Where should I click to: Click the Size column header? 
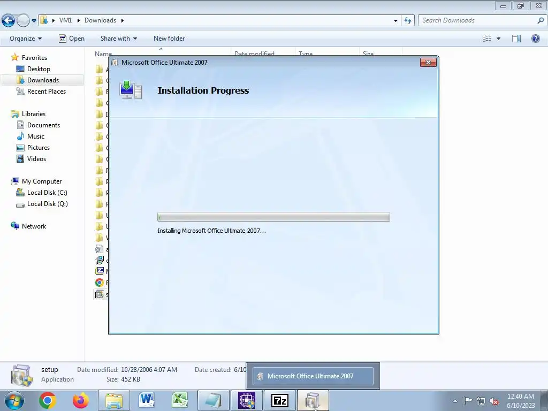tap(368, 54)
